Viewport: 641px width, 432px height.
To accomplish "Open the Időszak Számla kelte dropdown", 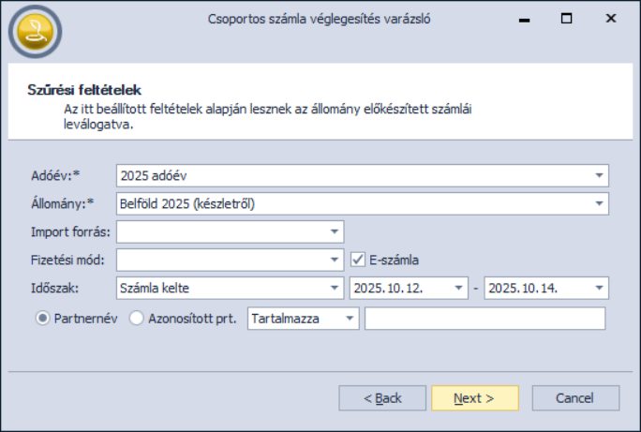I will (x=334, y=288).
